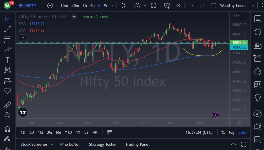Viewport: 264px width, 150px height.
Task: Select the Text annotation tool
Action: (x=7, y=60)
